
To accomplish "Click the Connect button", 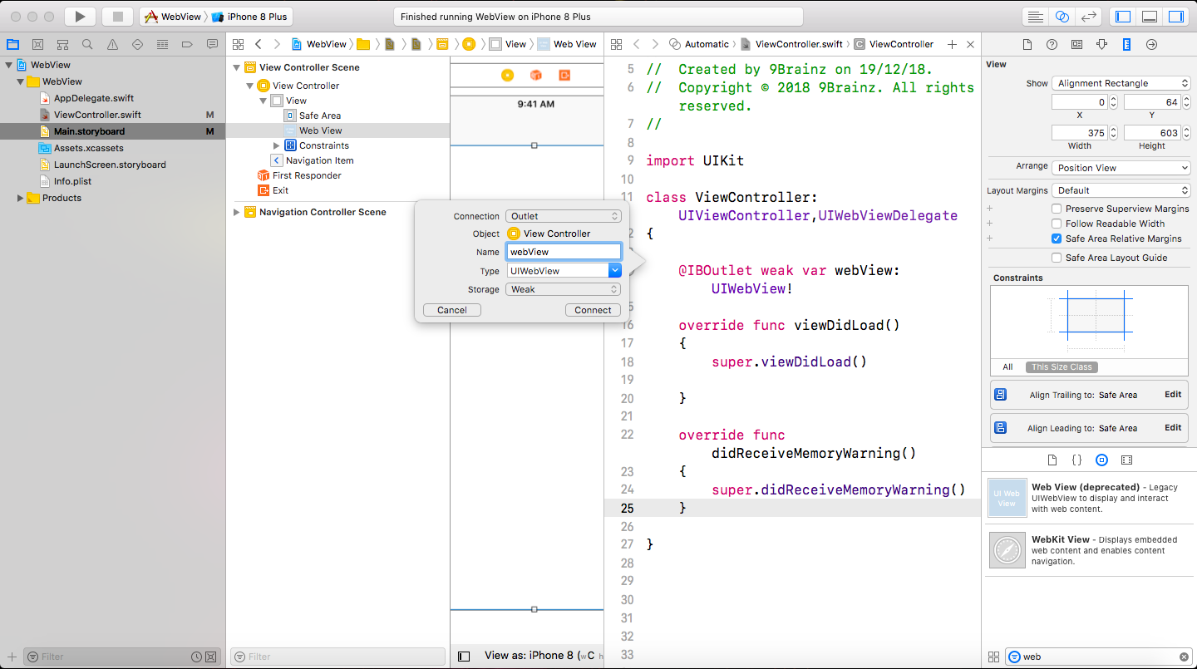I will [593, 310].
